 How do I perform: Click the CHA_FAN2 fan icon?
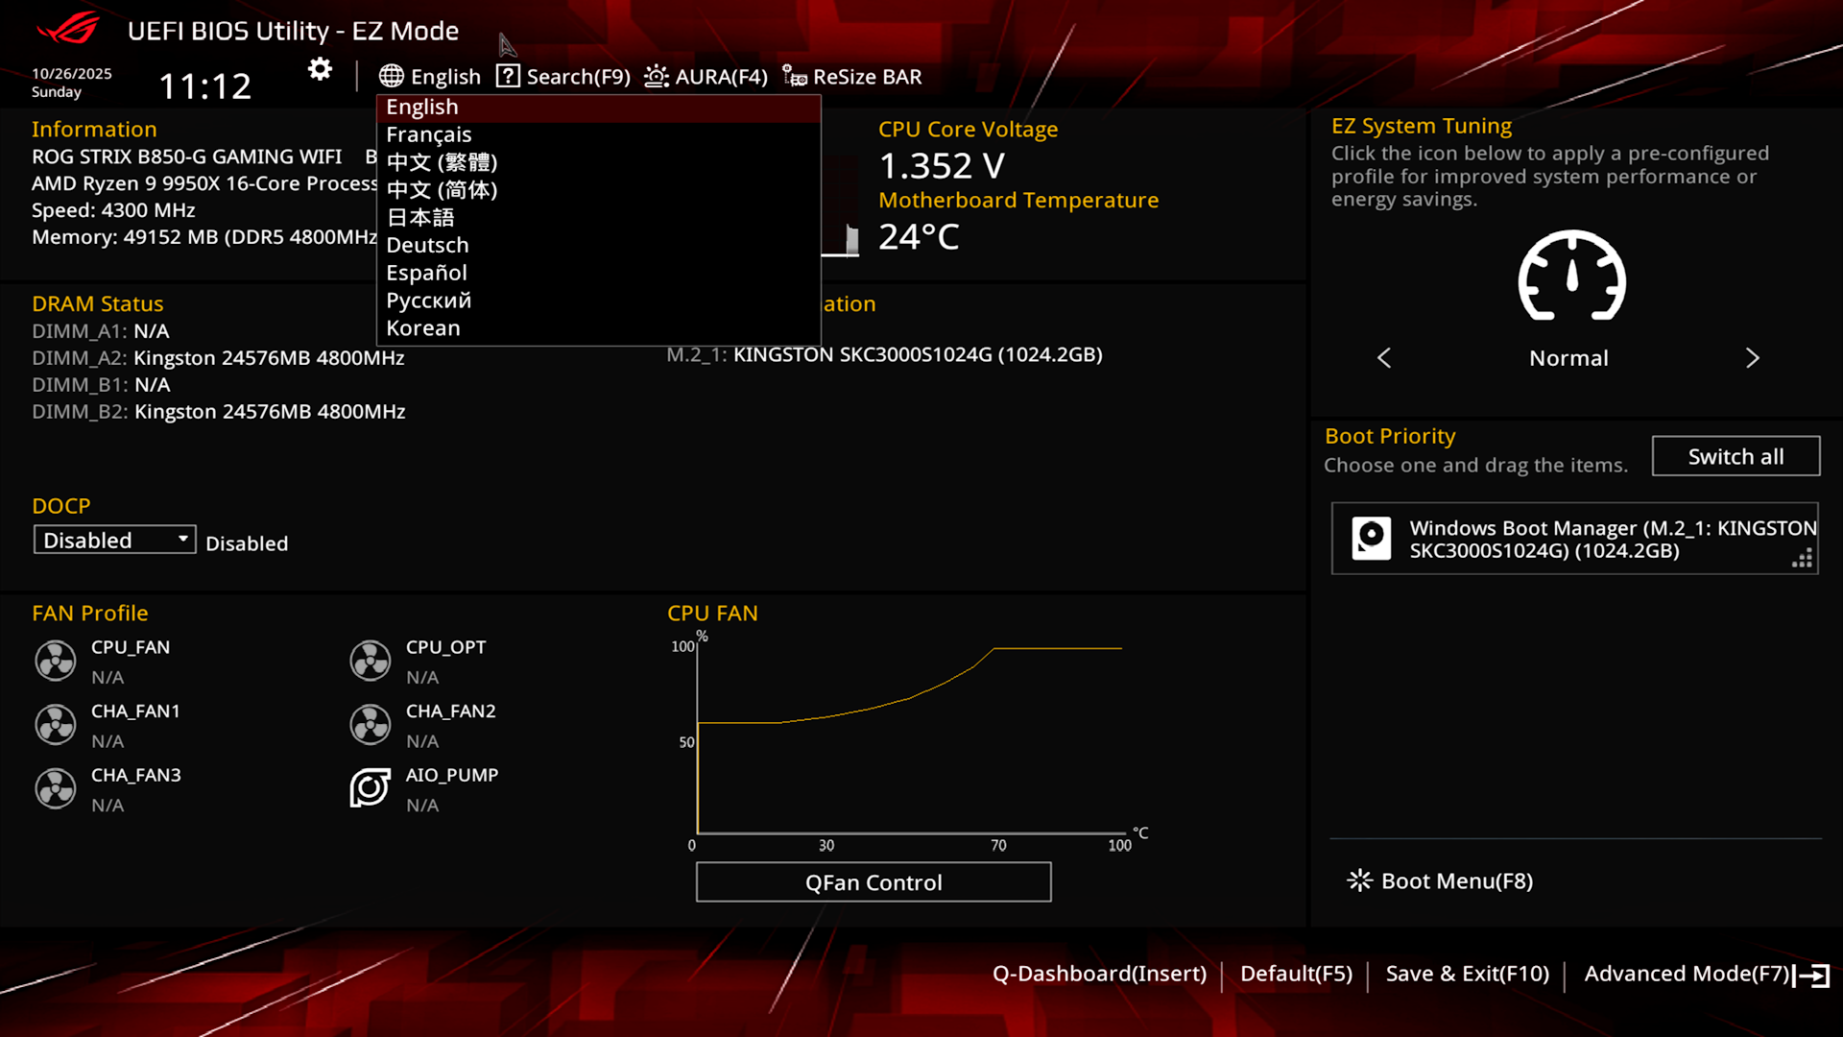coord(370,725)
